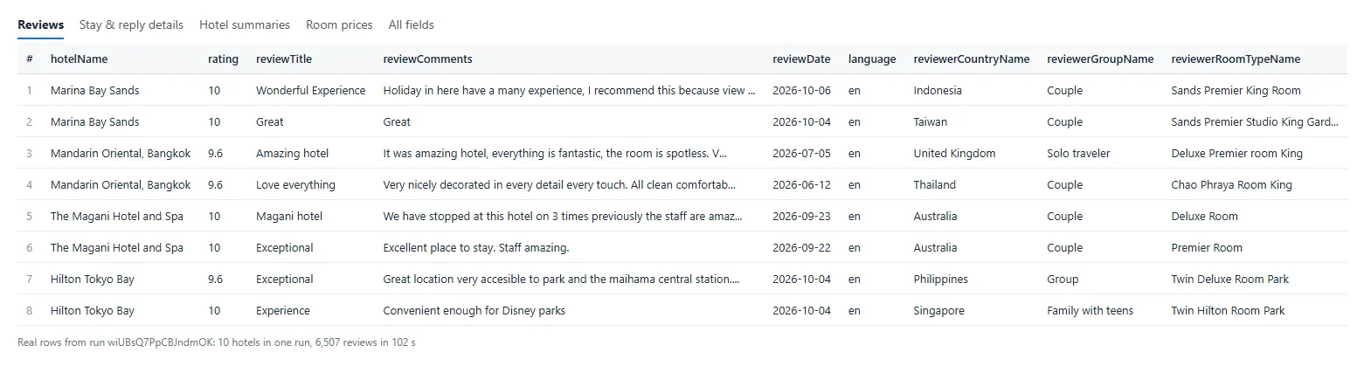Click the Family with teens cell
Image resolution: width=1364 pixels, height=373 pixels.
coord(1090,311)
